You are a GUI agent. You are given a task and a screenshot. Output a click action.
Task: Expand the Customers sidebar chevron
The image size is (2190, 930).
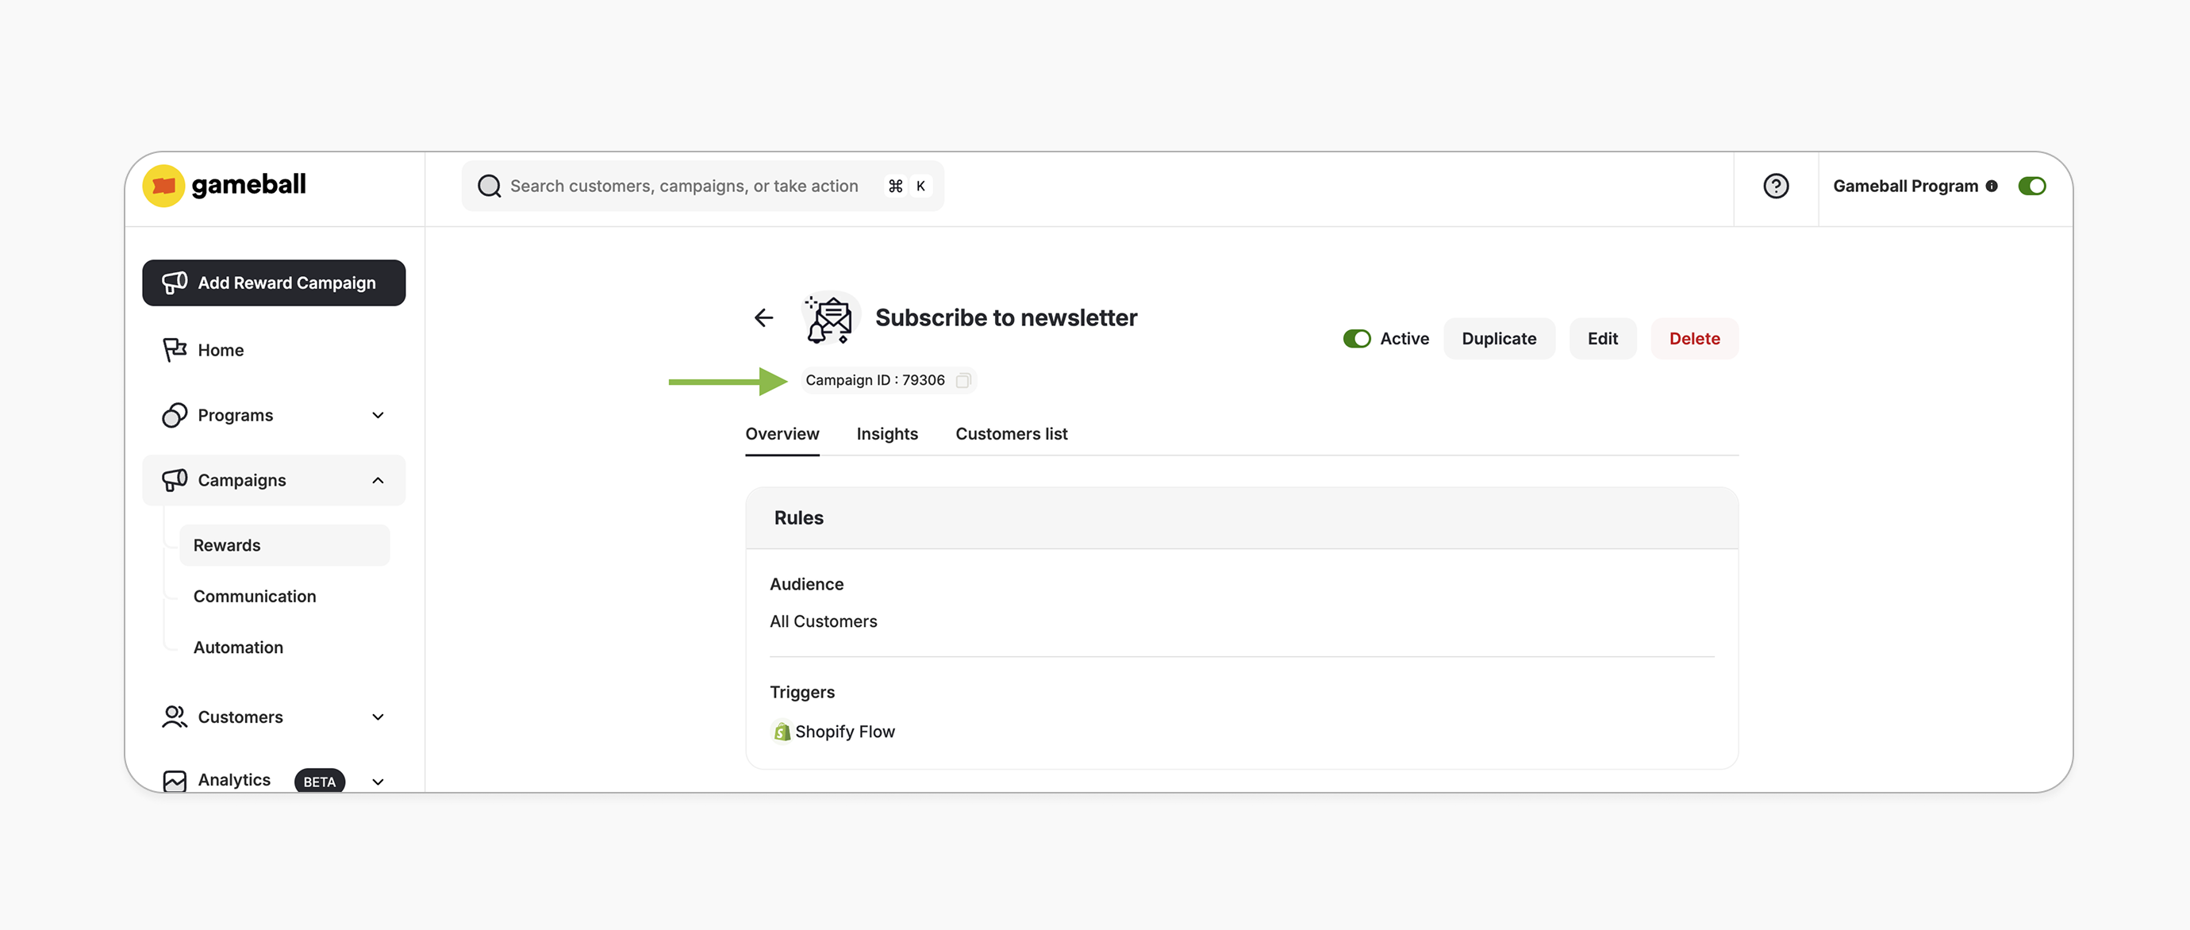coord(378,717)
